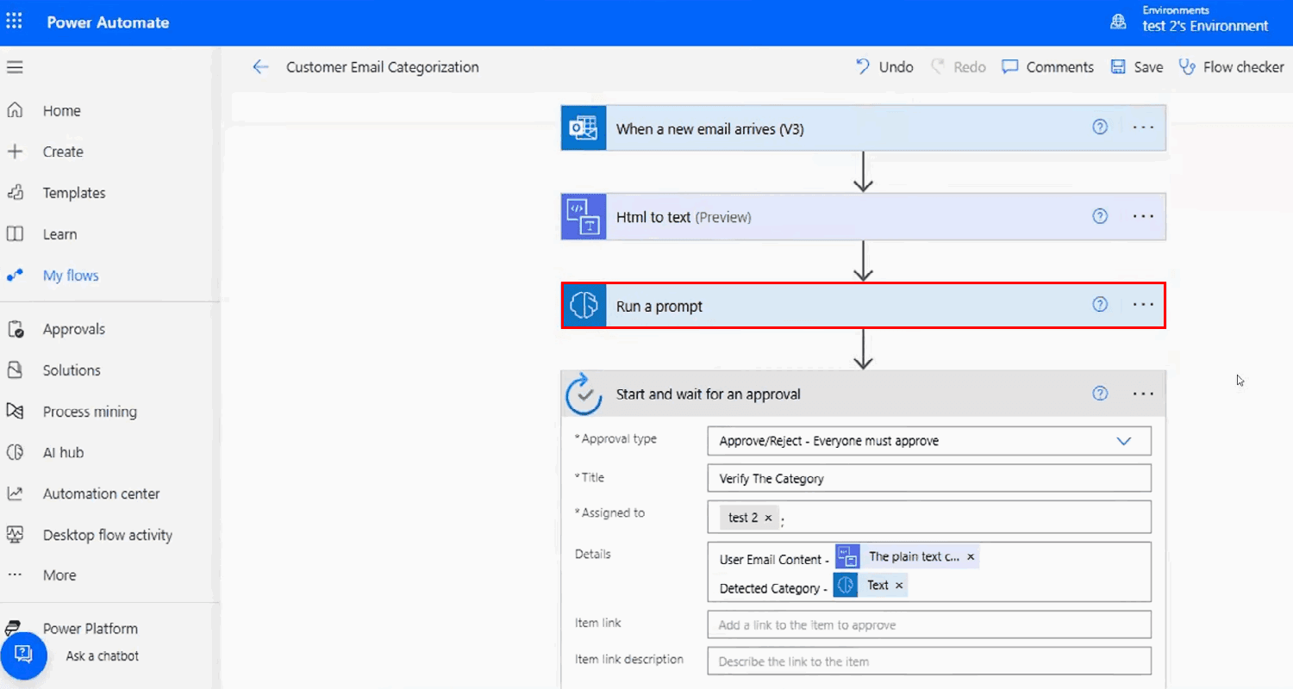Open Approvals from the sidebar
The height and width of the screenshot is (689, 1293).
(74, 329)
